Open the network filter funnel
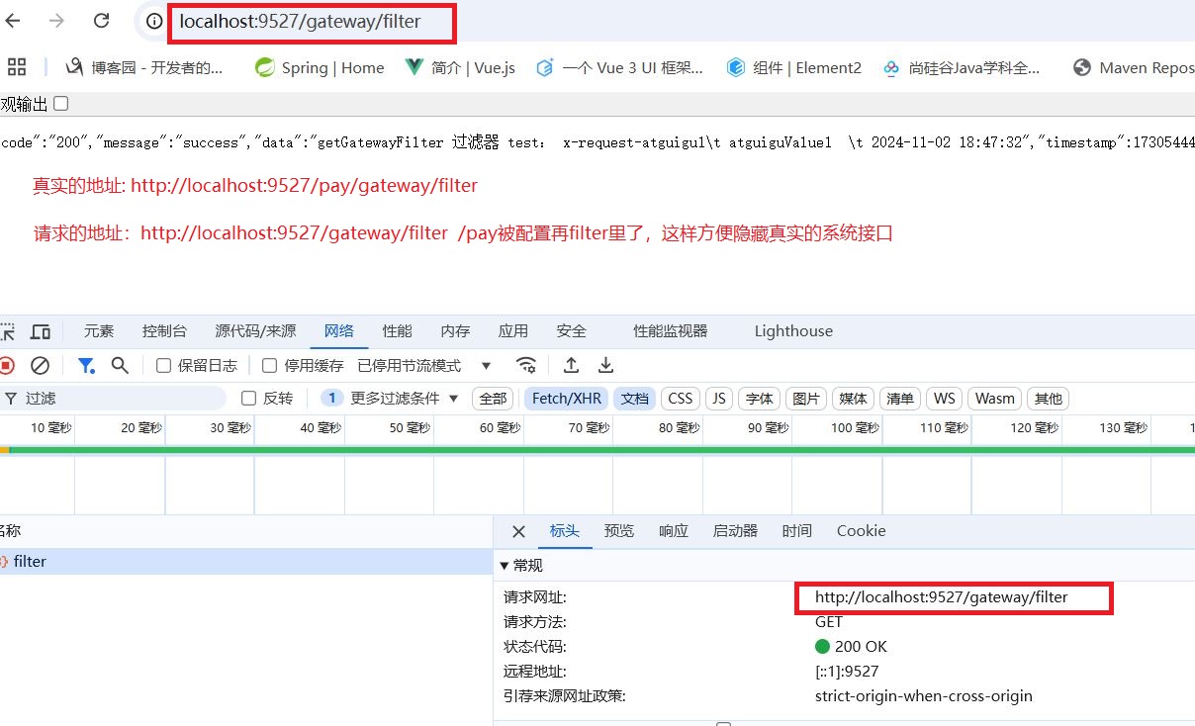 (86, 366)
